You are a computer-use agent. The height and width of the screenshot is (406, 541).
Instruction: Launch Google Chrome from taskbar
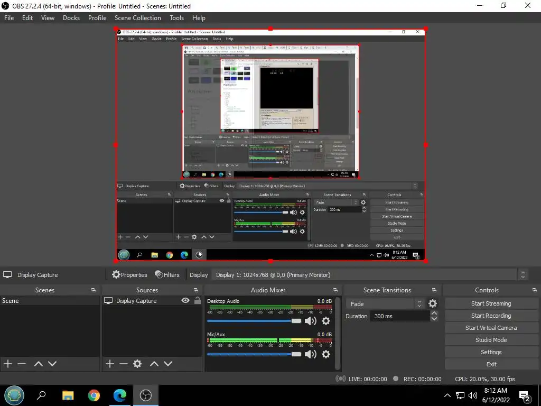point(94,395)
